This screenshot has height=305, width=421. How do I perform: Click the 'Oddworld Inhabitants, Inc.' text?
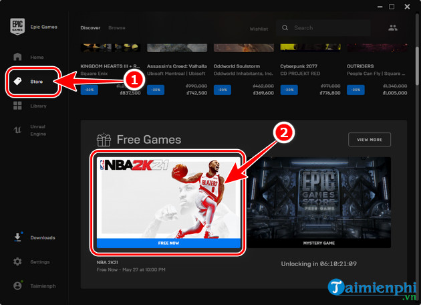click(x=243, y=74)
